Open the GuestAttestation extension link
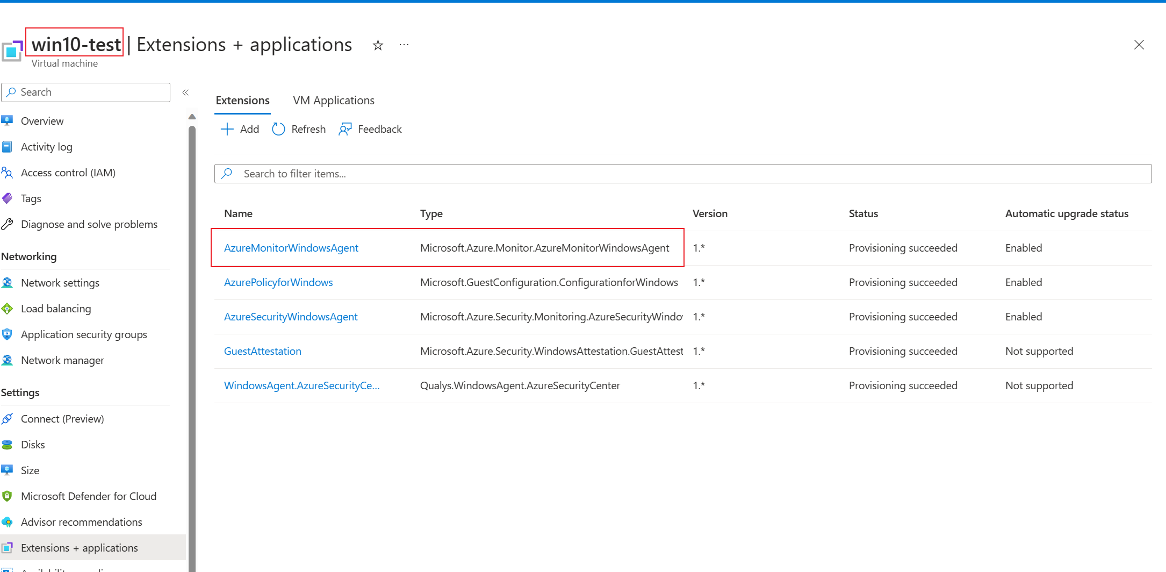The height and width of the screenshot is (572, 1166). (263, 351)
